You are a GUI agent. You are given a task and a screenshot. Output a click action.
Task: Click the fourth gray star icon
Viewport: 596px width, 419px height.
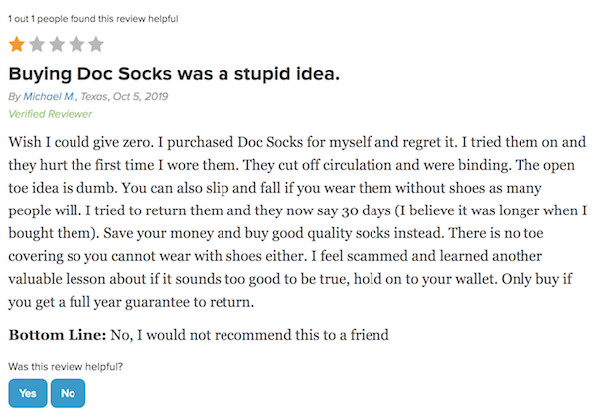[x=76, y=44]
